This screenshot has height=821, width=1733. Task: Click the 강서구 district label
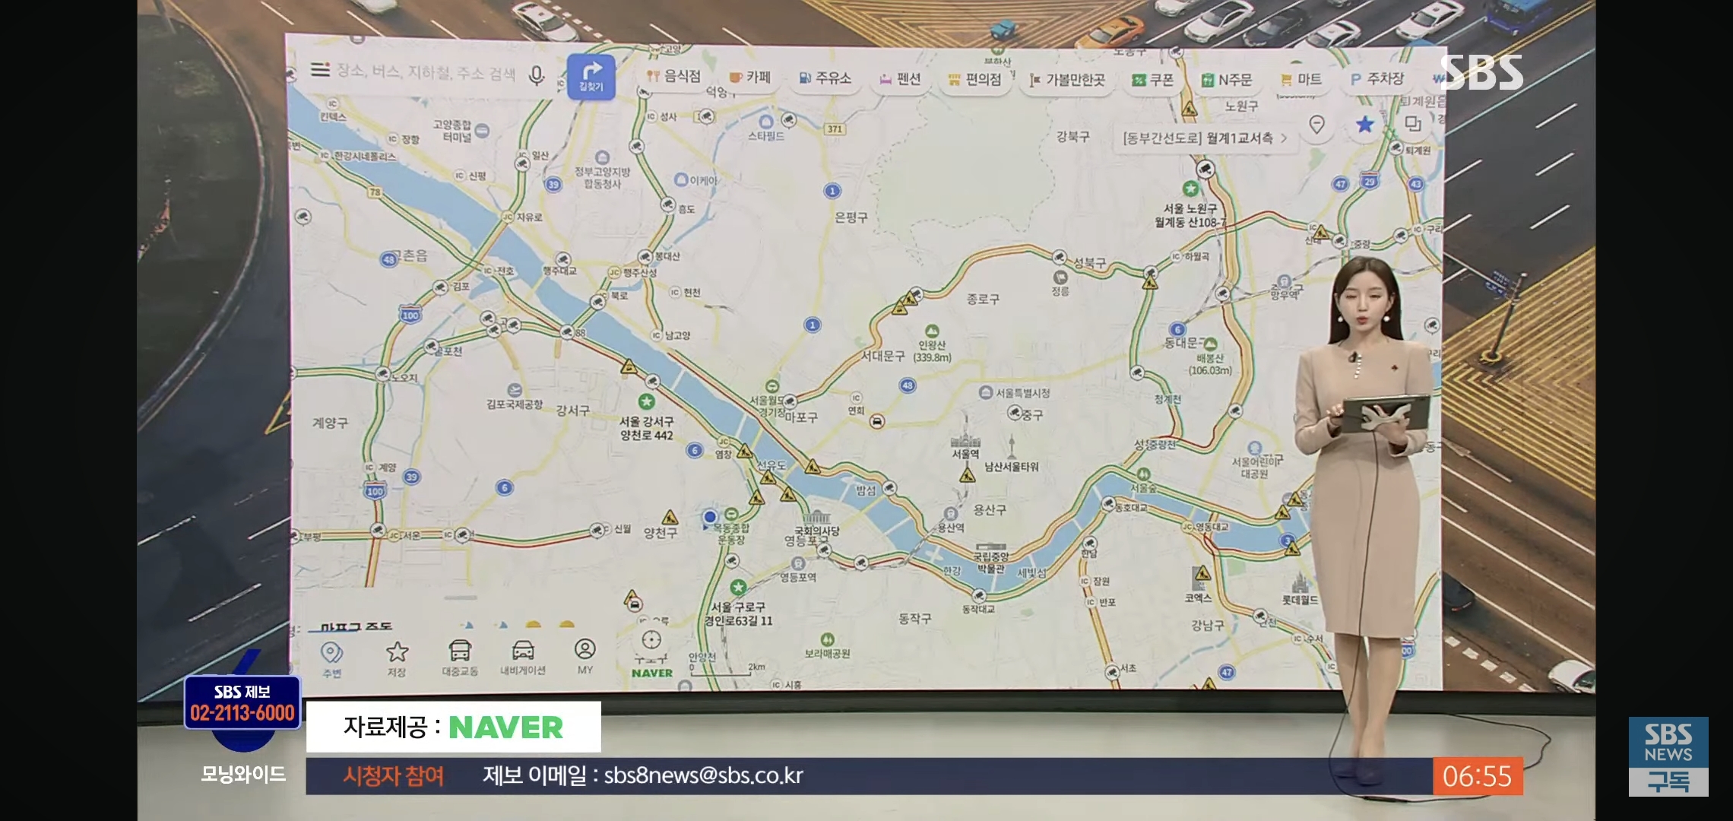click(572, 410)
